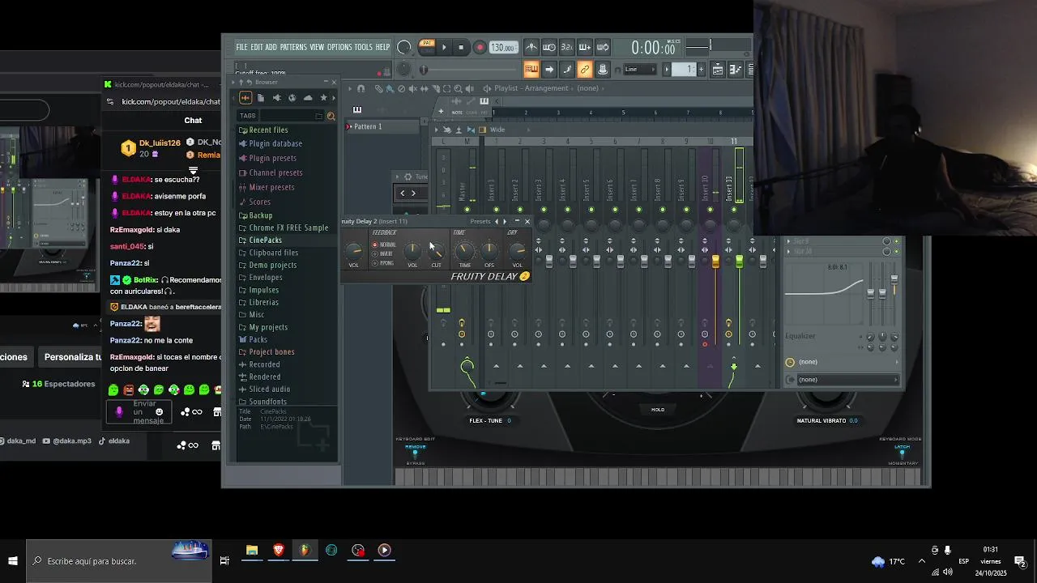1037x583 pixels.
Task: Select NORMAL feedback mode radio button
Action: (x=375, y=245)
